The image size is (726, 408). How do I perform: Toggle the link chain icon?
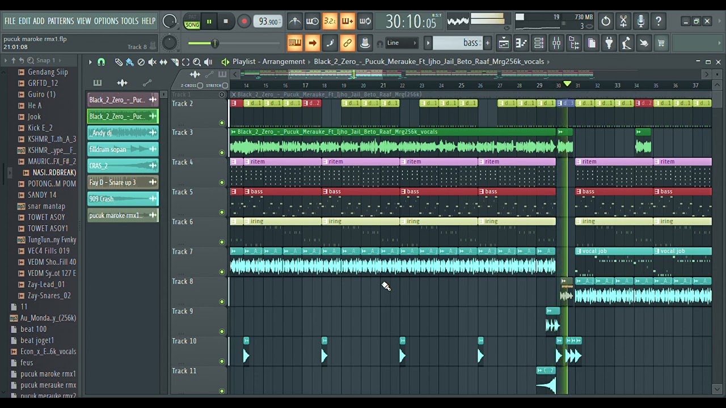[x=348, y=43]
